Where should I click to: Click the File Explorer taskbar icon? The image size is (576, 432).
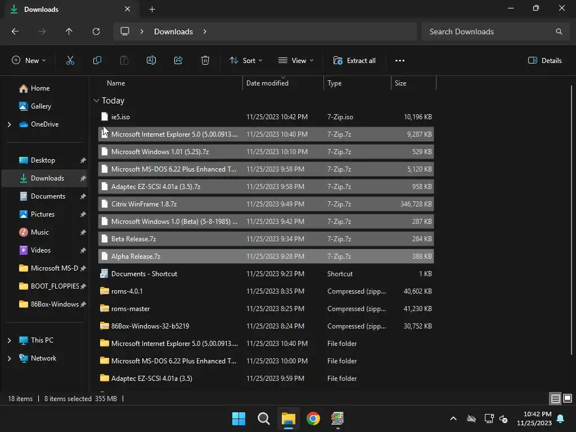(289, 418)
